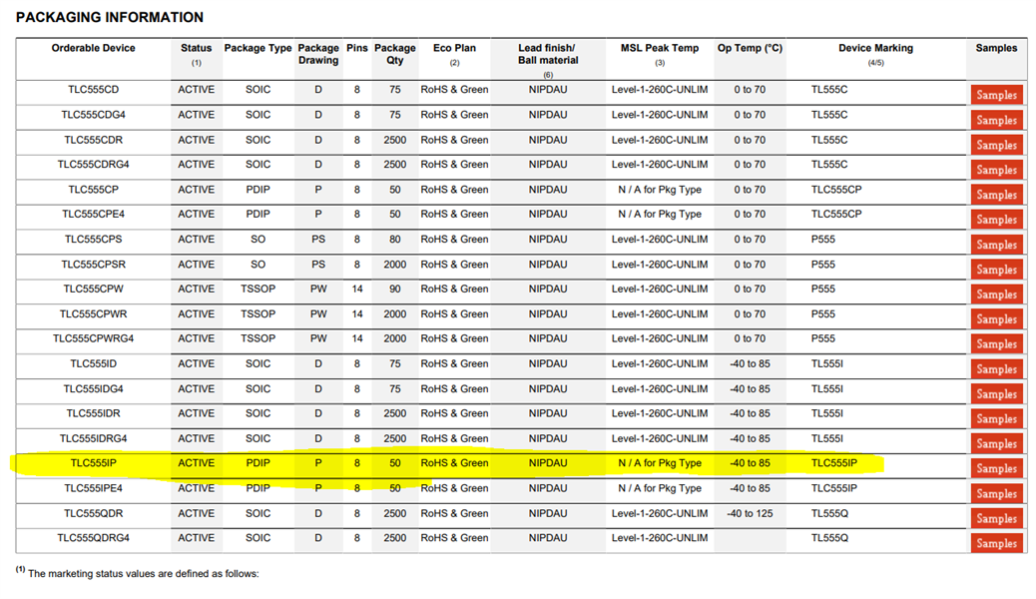Click Samples button for TLC555CPS
The width and height of the screenshot is (1036, 599).
(996, 244)
